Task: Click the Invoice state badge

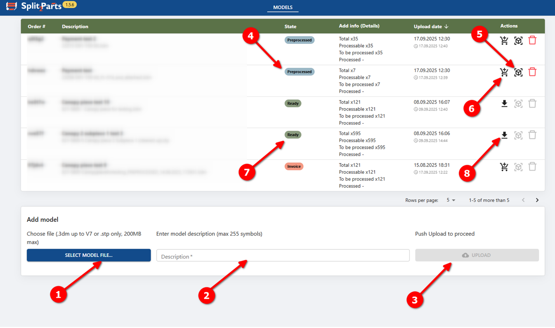Action: click(x=294, y=166)
